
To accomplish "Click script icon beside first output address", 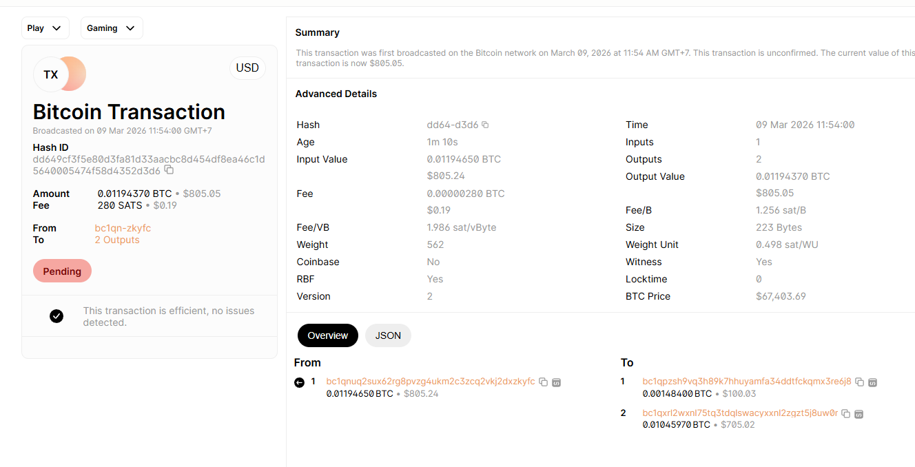I will [872, 382].
